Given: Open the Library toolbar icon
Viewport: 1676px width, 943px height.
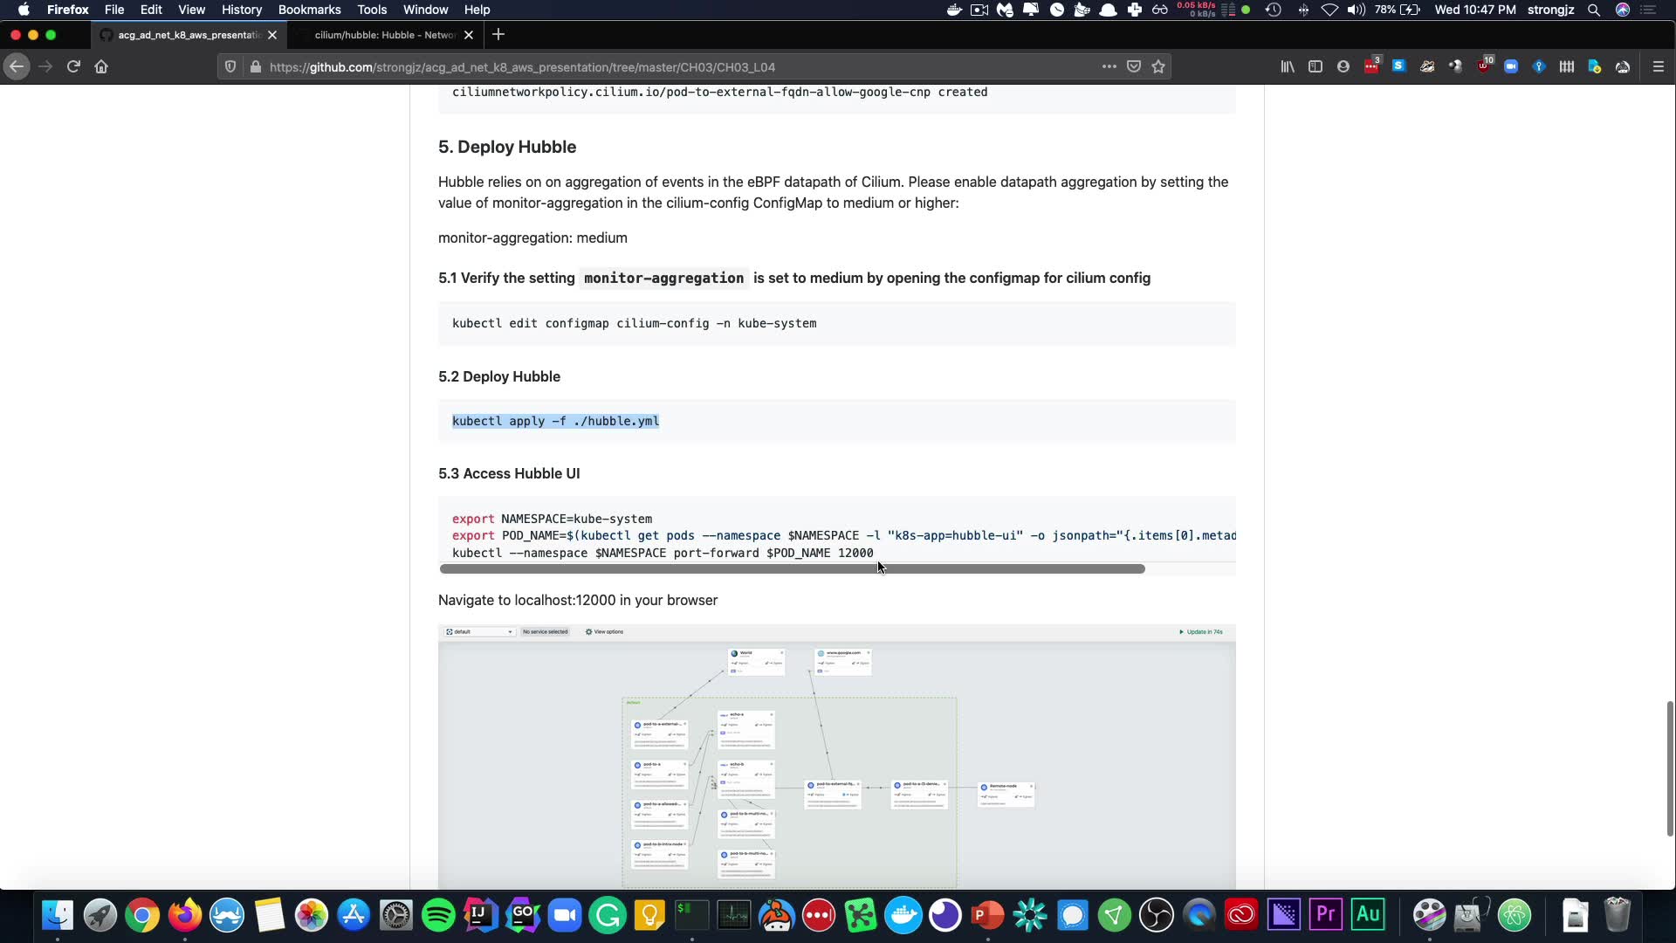Looking at the screenshot, I should point(1288,66).
